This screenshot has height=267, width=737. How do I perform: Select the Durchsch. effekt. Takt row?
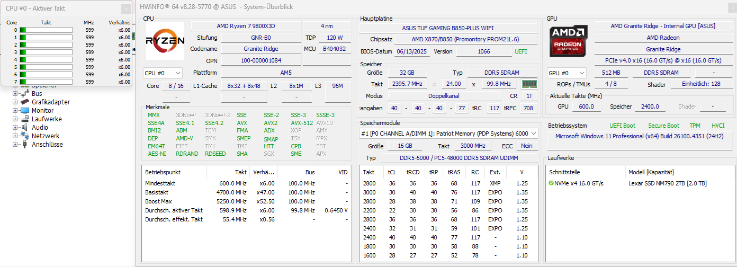point(247,219)
